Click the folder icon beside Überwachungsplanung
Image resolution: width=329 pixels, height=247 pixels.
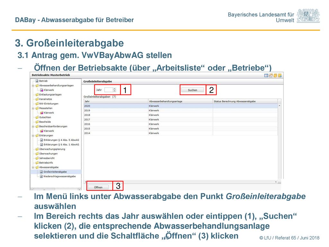[37, 149]
